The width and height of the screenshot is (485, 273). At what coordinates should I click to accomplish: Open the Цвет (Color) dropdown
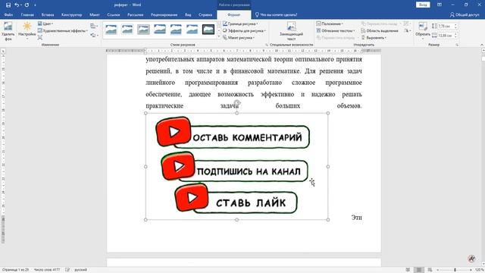[x=45, y=24]
